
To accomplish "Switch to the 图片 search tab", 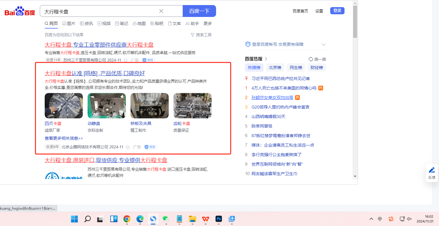I will tap(69, 23).
